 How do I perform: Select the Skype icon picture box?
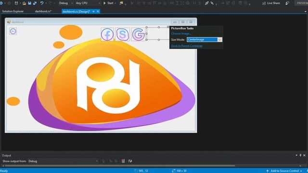pos(122,34)
